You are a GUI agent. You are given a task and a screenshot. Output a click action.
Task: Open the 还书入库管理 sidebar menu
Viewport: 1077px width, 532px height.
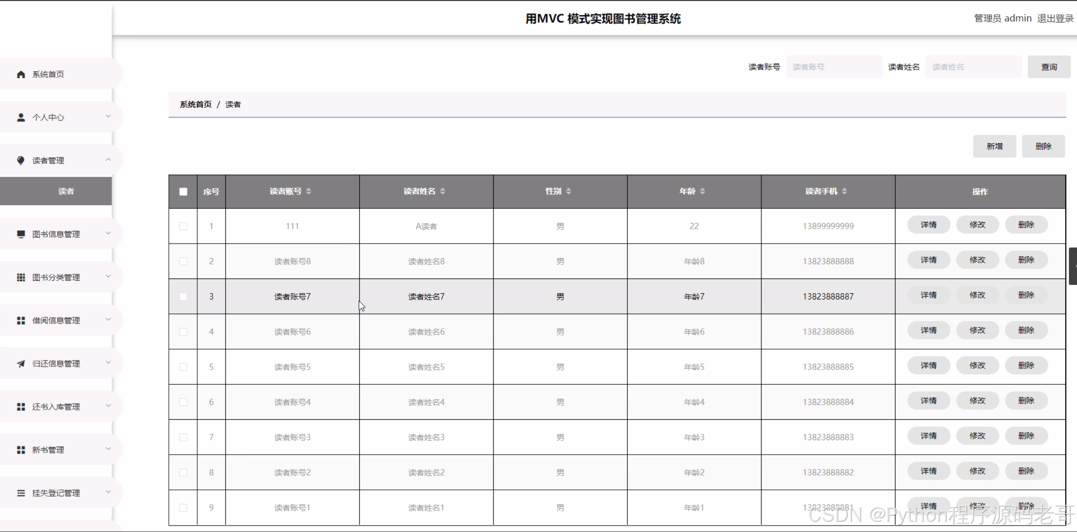(56, 407)
